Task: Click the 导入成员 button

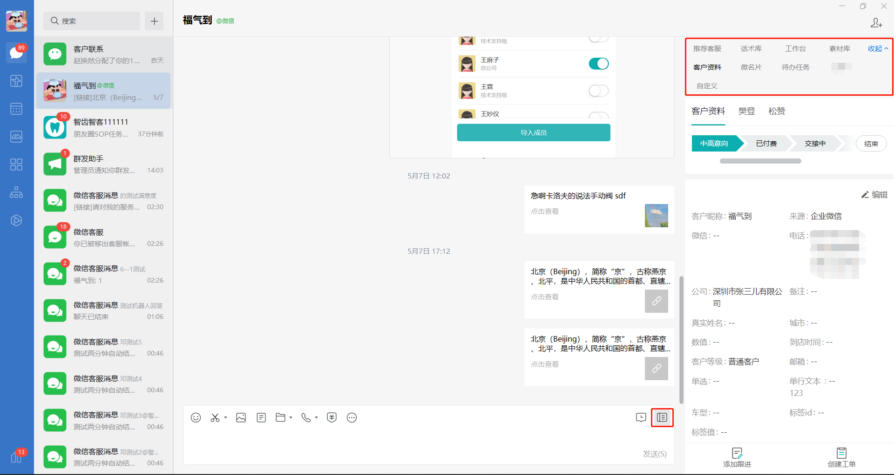Action: click(534, 132)
